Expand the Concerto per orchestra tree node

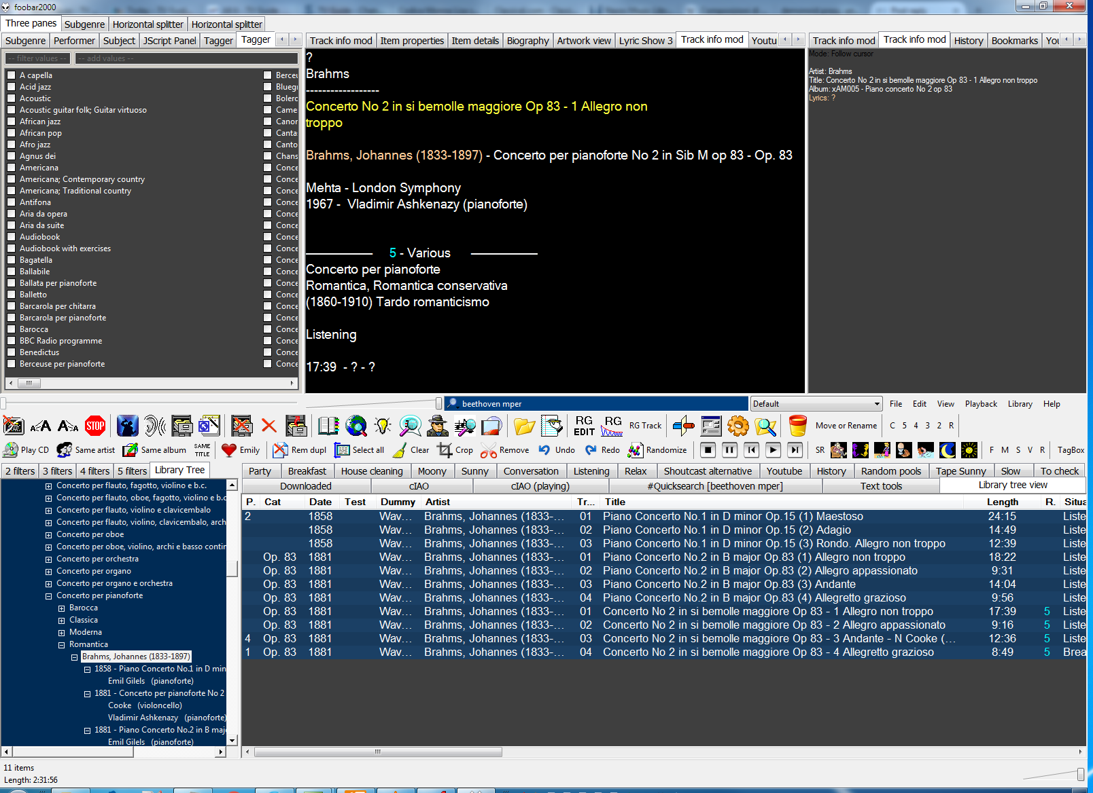(49, 559)
